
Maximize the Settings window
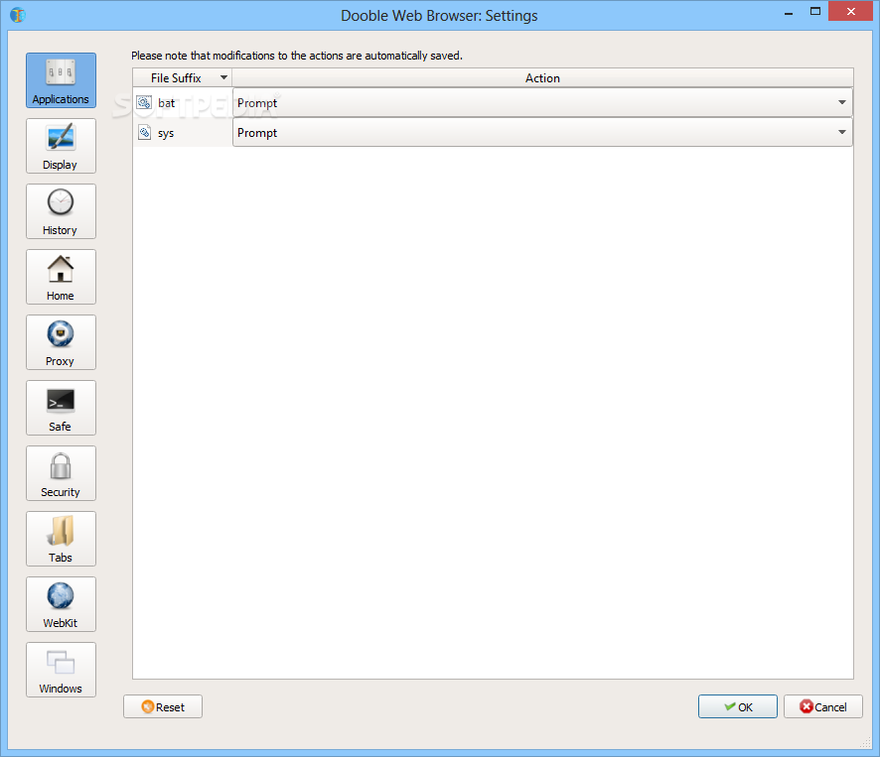[814, 11]
